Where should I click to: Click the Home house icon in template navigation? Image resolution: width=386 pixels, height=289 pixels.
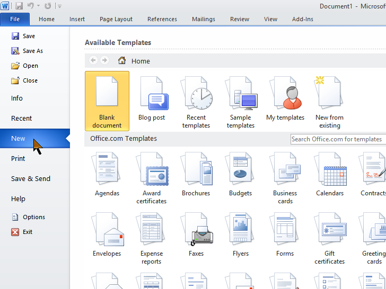[121, 60]
